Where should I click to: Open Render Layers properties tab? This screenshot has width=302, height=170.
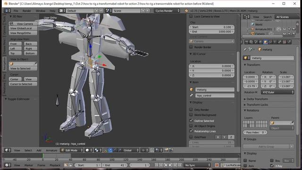[x=251, y=42]
